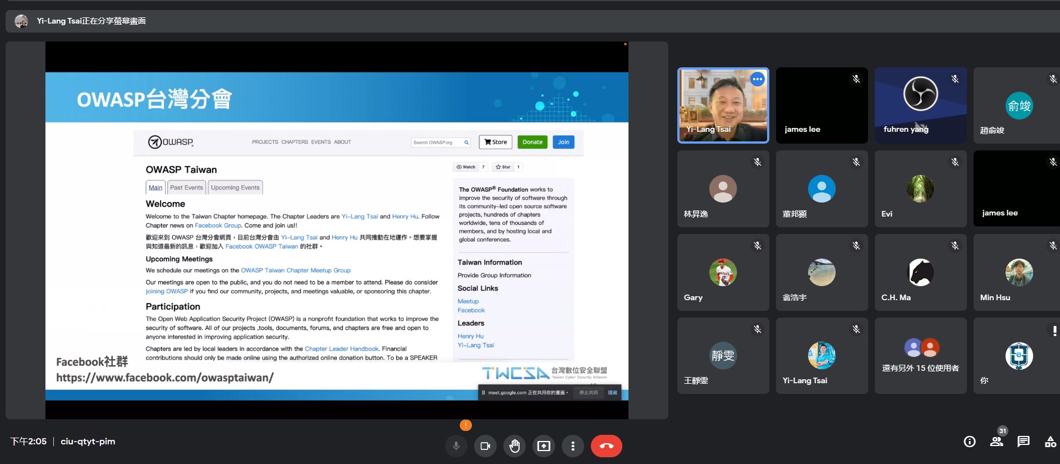This screenshot has height=464, width=1060.
Task: Click the muted mic icon on 林昇逸 tile
Action: (x=758, y=162)
